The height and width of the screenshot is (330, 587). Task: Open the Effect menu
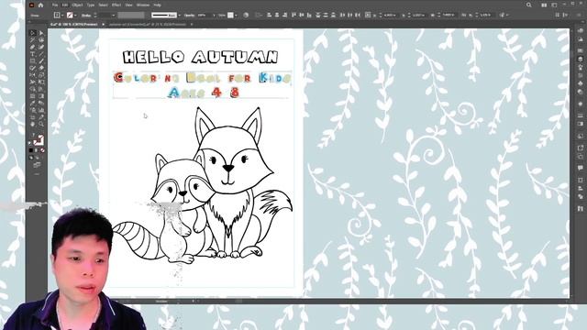click(116, 5)
